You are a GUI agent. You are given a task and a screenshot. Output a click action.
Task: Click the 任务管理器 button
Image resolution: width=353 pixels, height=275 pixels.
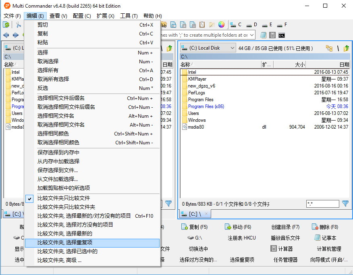(x=285, y=260)
